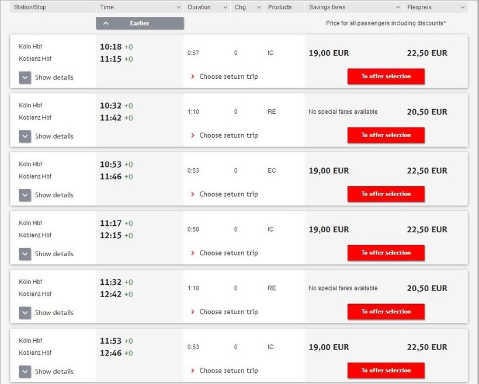This screenshot has height=384, width=479.
Task: Expand details for the 10:53 EC train
Action: tap(25, 195)
